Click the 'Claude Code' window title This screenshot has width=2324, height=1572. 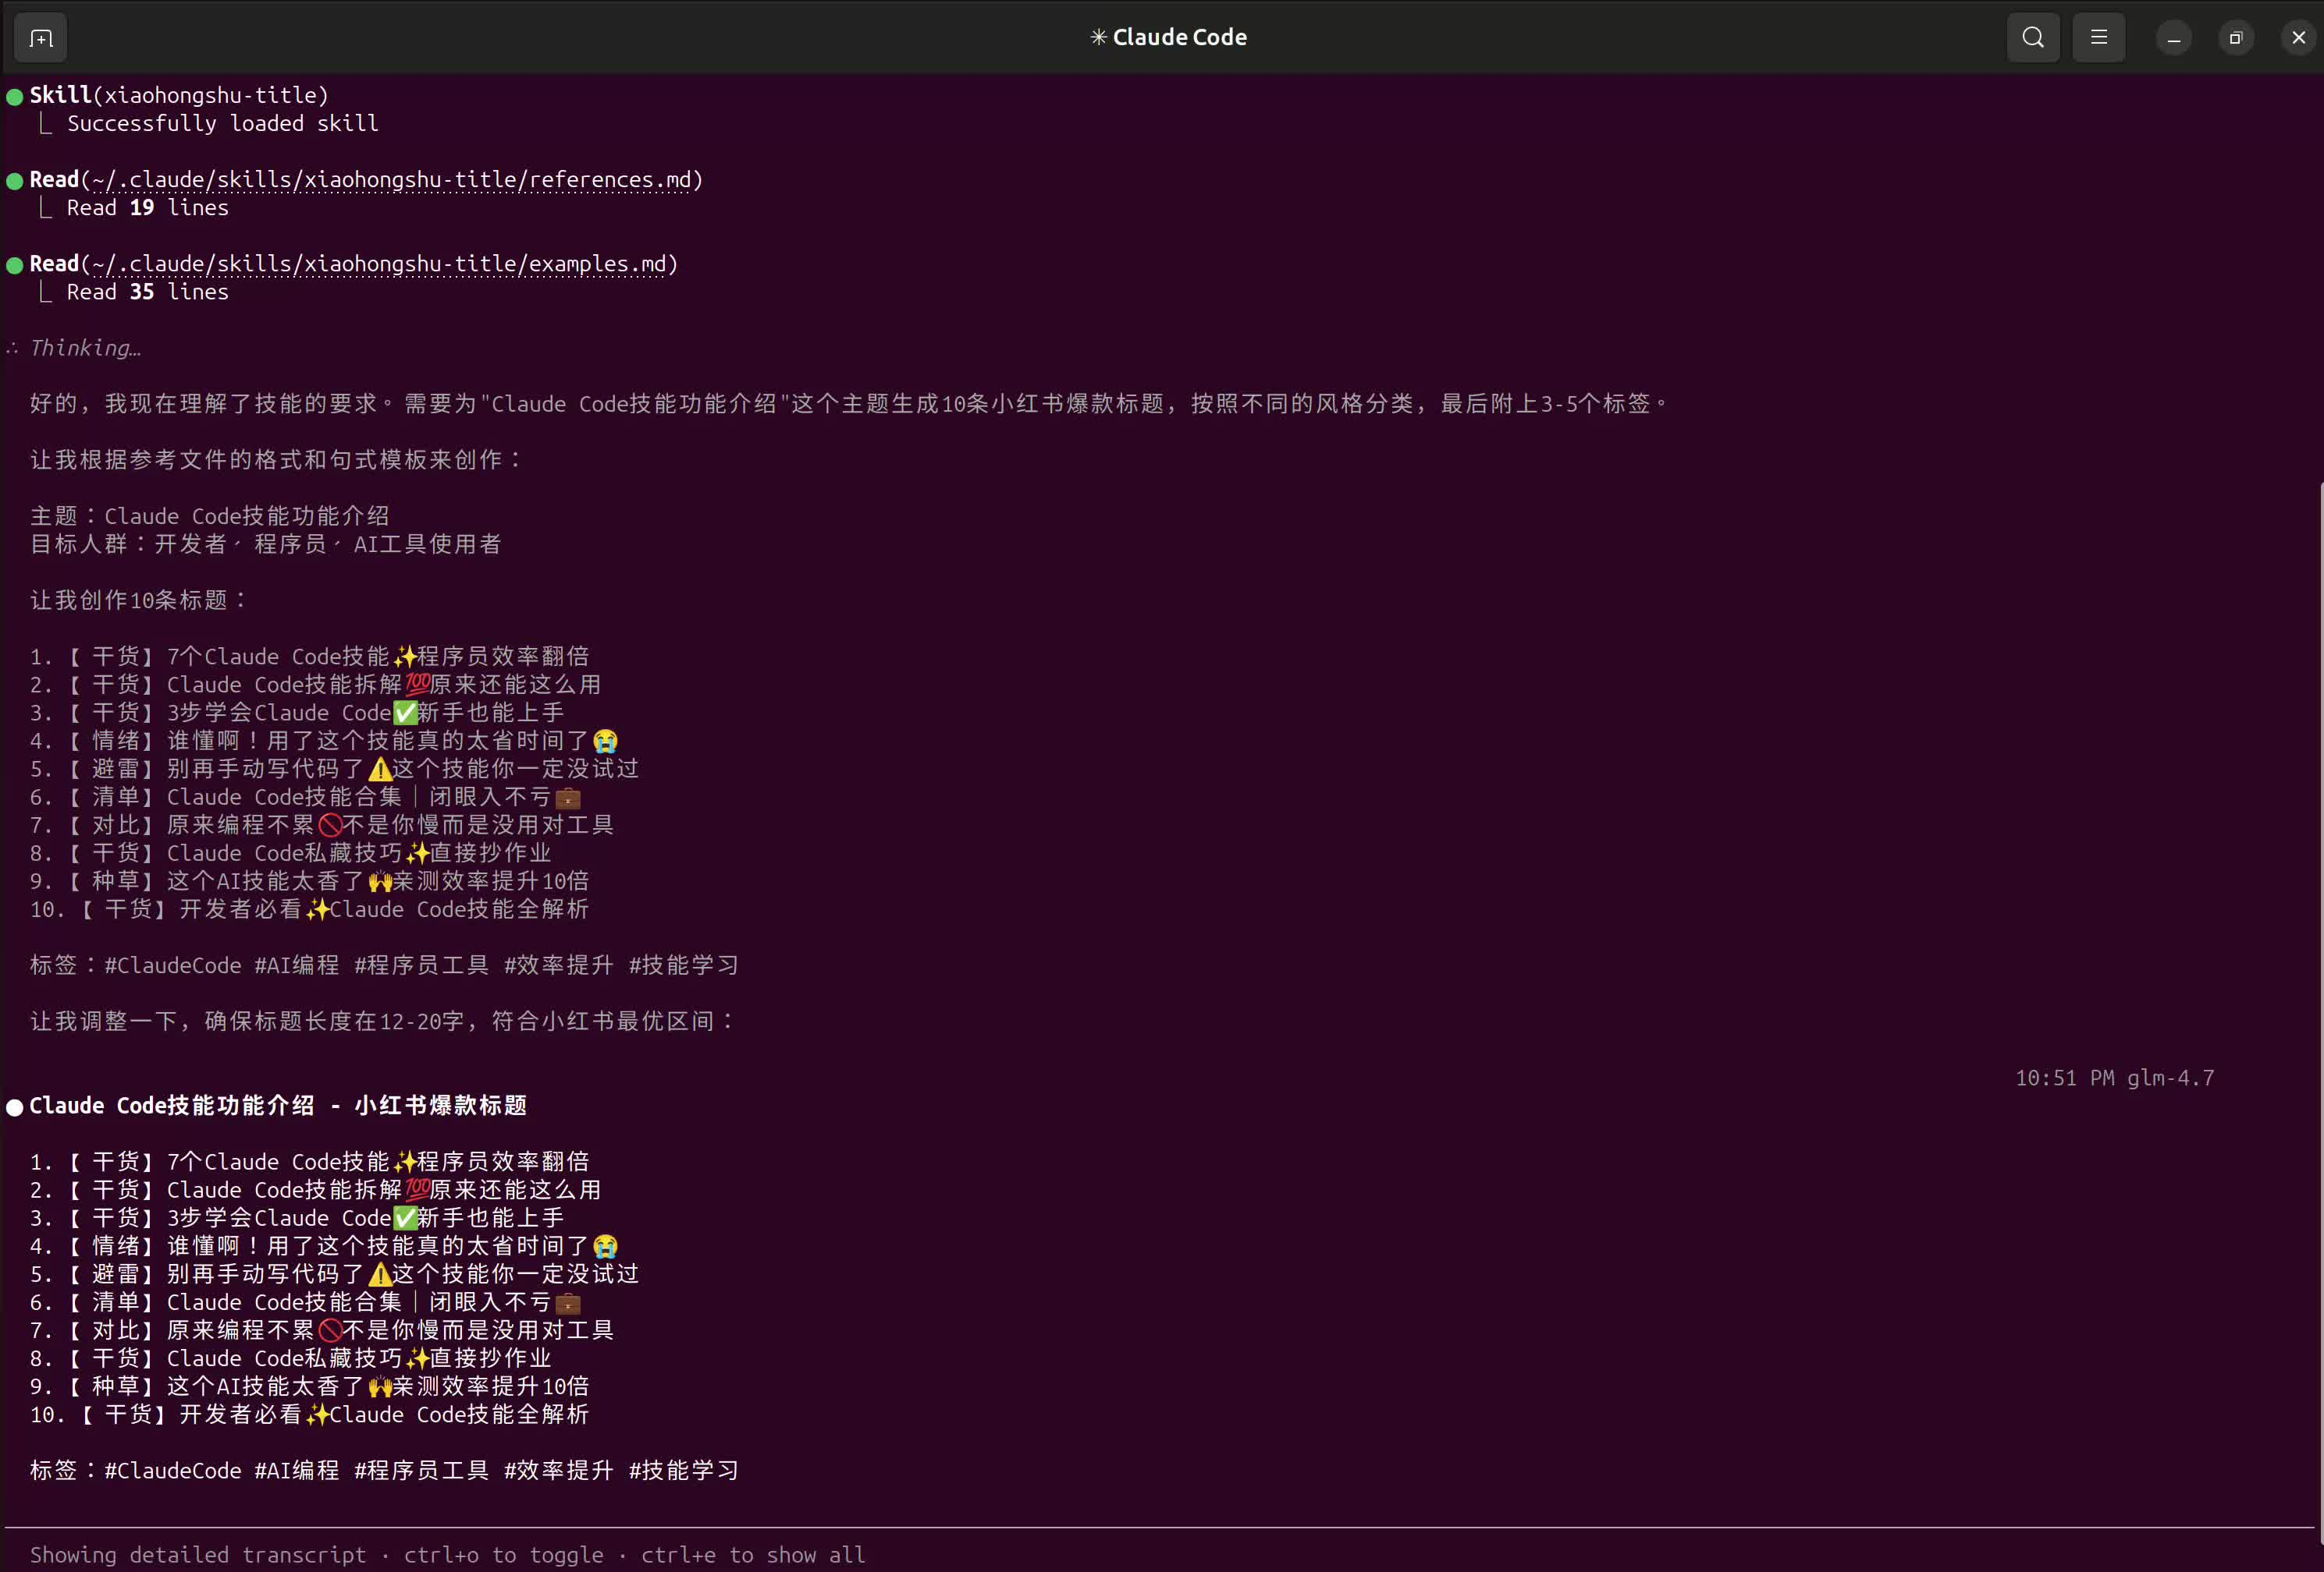coord(1168,37)
